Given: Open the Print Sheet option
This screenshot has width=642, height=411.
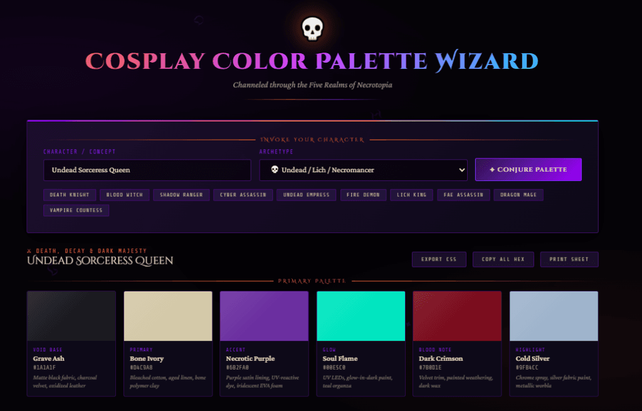Looking at the screenshot, I should tap(569, 259).
